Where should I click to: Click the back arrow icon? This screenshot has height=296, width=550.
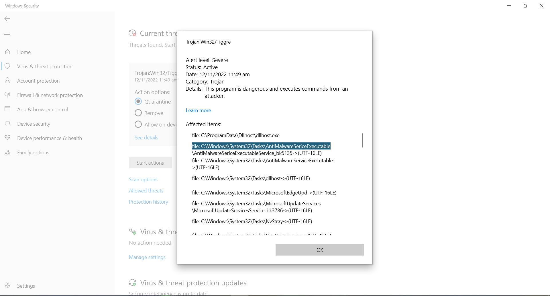[x=7, y=19]
